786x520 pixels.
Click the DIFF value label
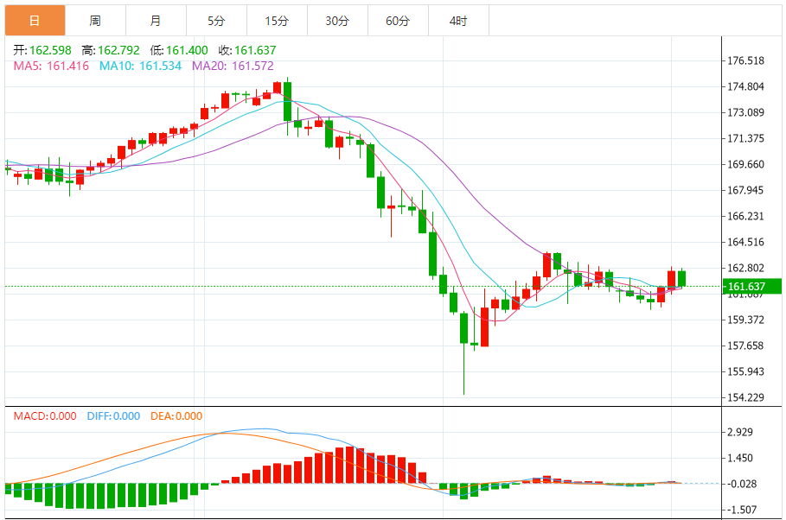tap(113, 415)
